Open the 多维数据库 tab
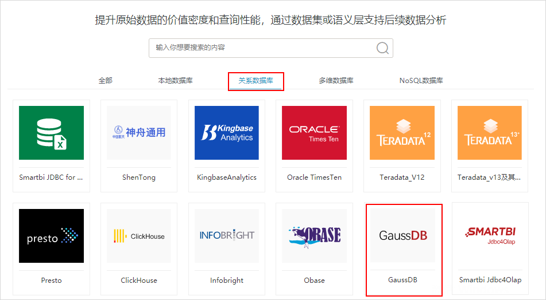Image resolution: width=546 pixels, height=300 pixels. point(336,81)
